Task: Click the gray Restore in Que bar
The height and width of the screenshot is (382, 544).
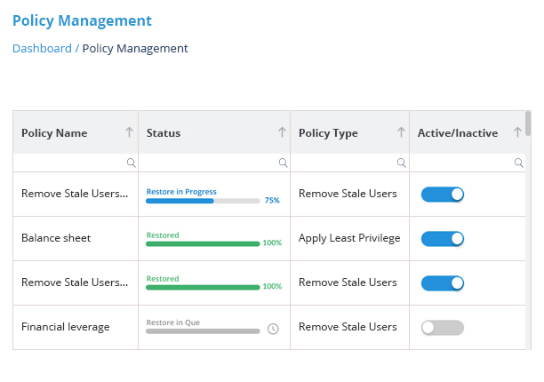Action: click(x=203, y=331)
